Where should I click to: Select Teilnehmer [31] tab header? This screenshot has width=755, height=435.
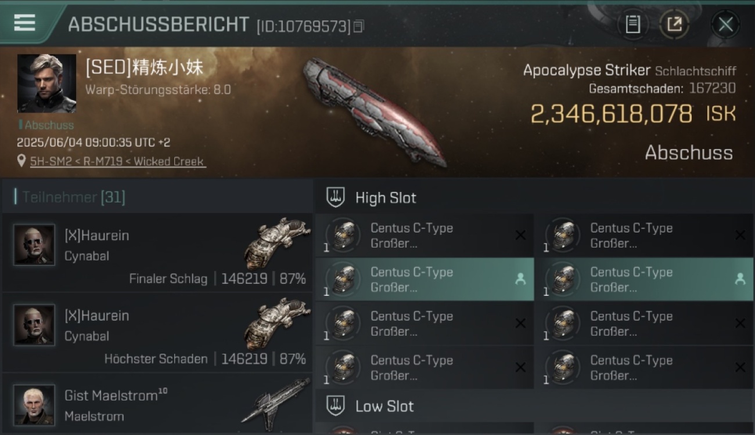point(73,197)
